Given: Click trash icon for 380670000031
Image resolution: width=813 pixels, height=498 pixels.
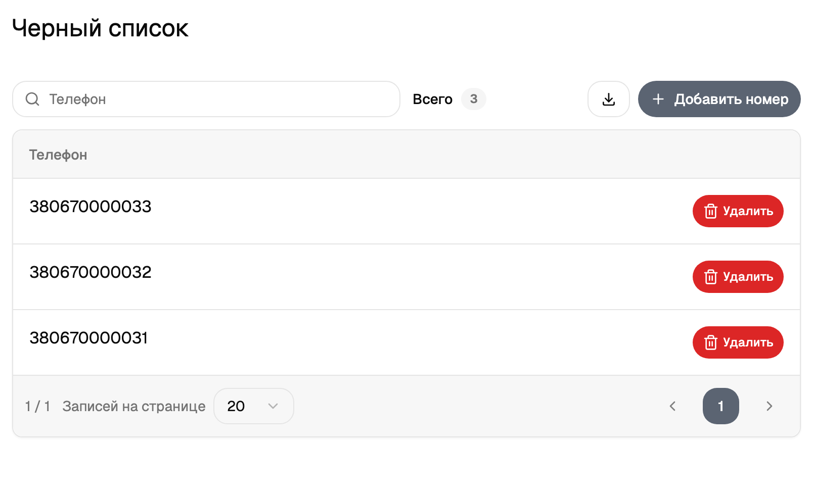Looking at the screenshot, I should [711, 342].
